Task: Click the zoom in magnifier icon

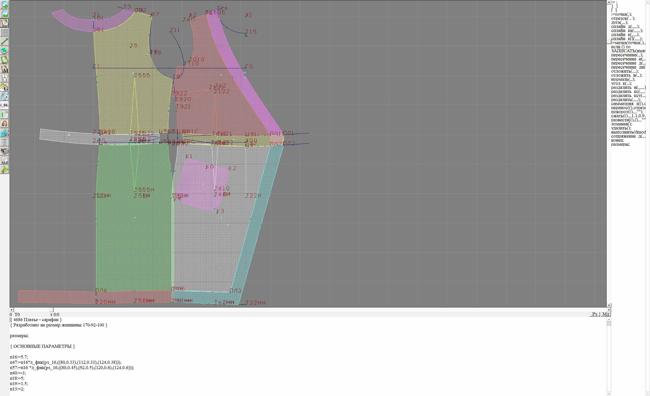Action: click(5, 5)
